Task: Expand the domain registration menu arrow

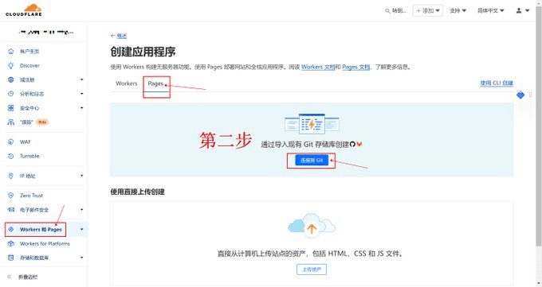Action: (82, 80)
